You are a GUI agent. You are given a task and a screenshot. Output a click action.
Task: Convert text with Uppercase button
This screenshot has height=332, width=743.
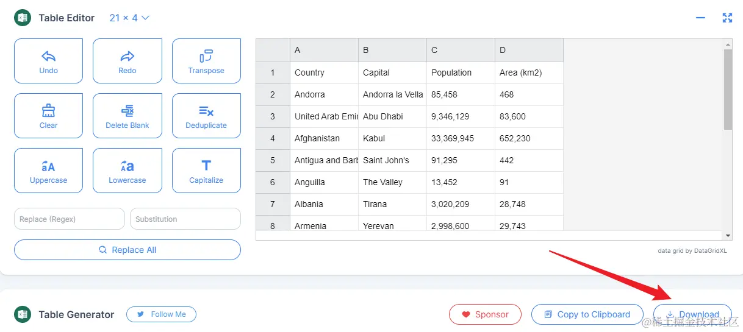(48, 171)
